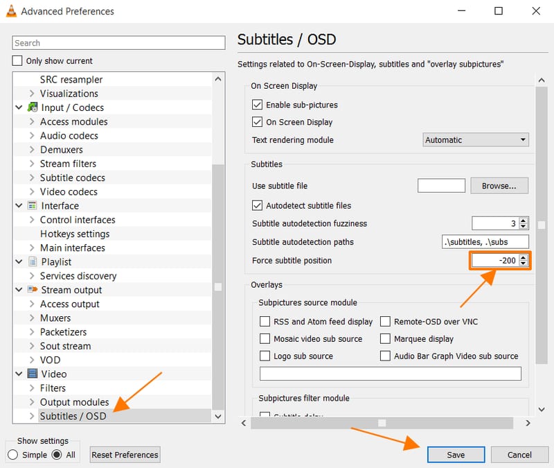
Task: Select Access output tree item
Action: click(x=70, y=304)
